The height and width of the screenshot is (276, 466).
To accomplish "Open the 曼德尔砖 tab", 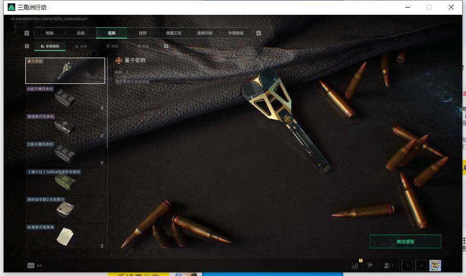I will [205, 33].
